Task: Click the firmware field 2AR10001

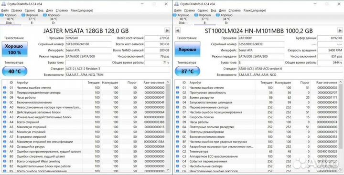Action: [261, 38]
